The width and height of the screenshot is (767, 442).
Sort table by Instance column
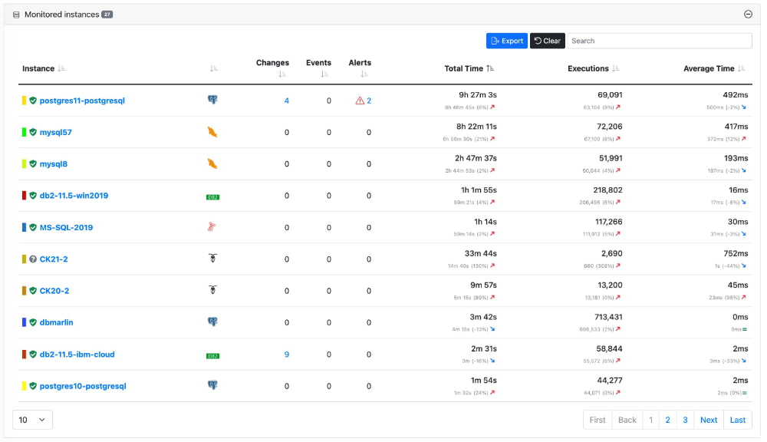61,68
